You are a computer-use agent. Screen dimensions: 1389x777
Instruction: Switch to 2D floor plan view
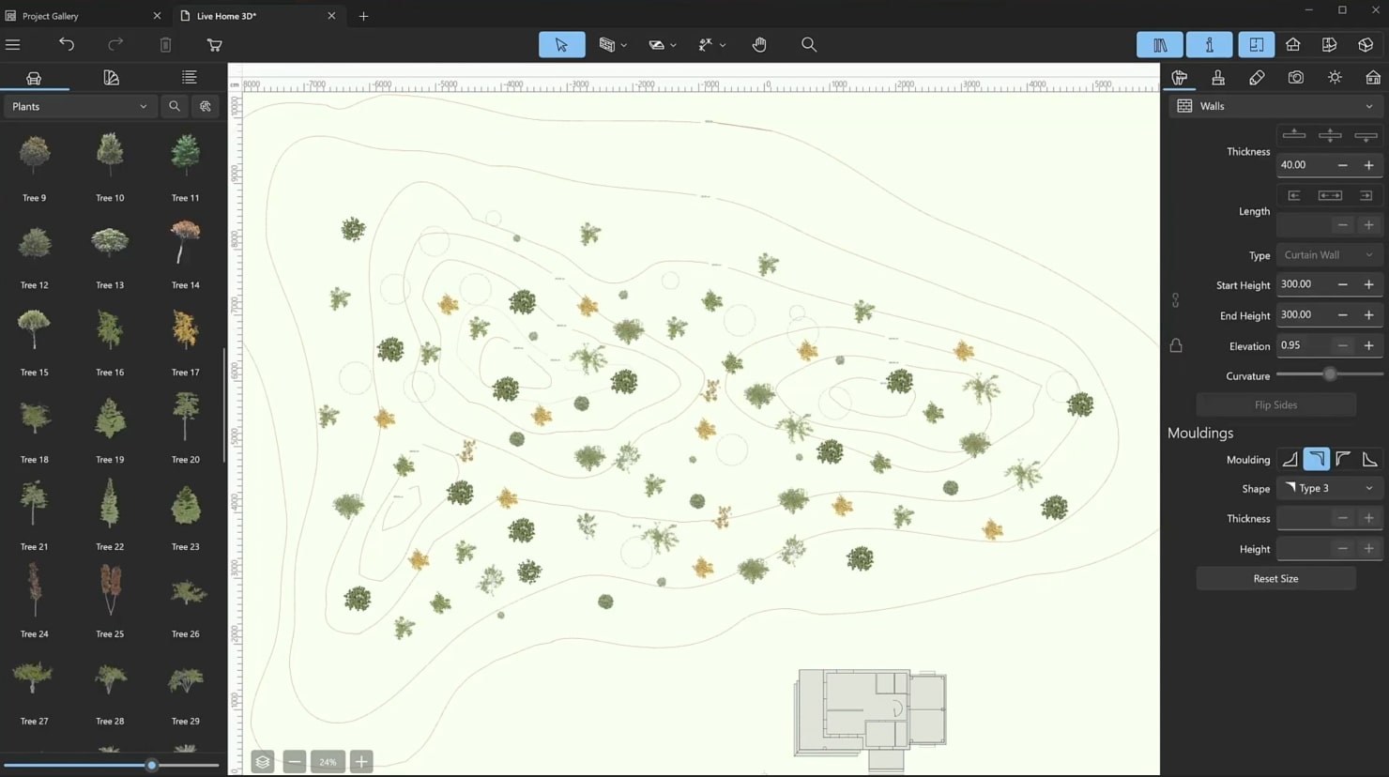click(1256, 44)
